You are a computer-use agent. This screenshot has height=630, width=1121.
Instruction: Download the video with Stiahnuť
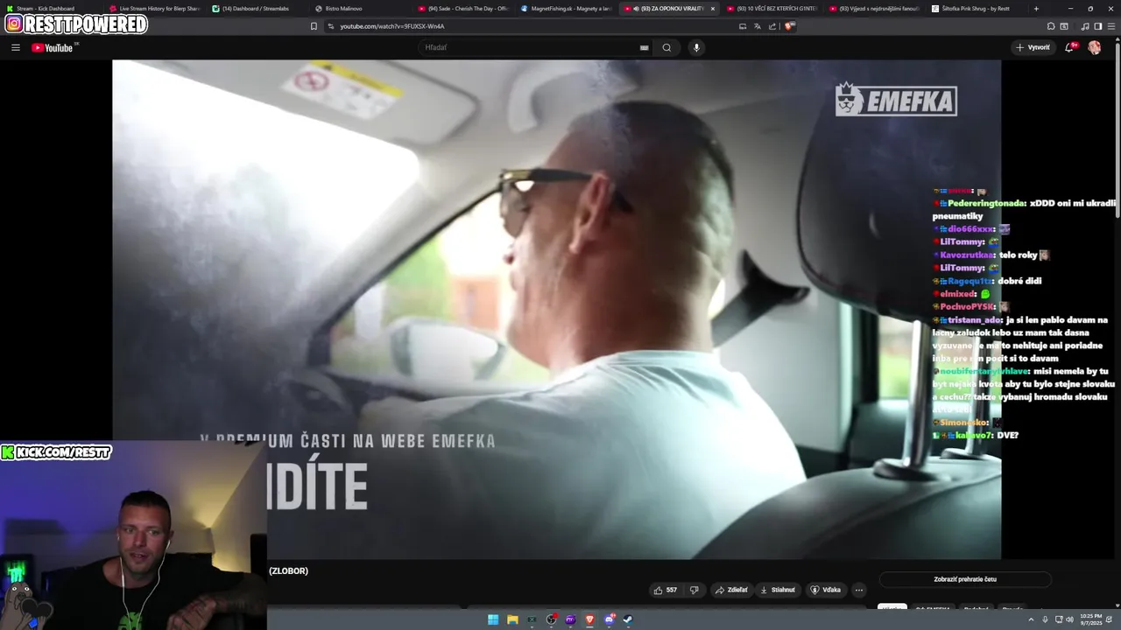778,590
